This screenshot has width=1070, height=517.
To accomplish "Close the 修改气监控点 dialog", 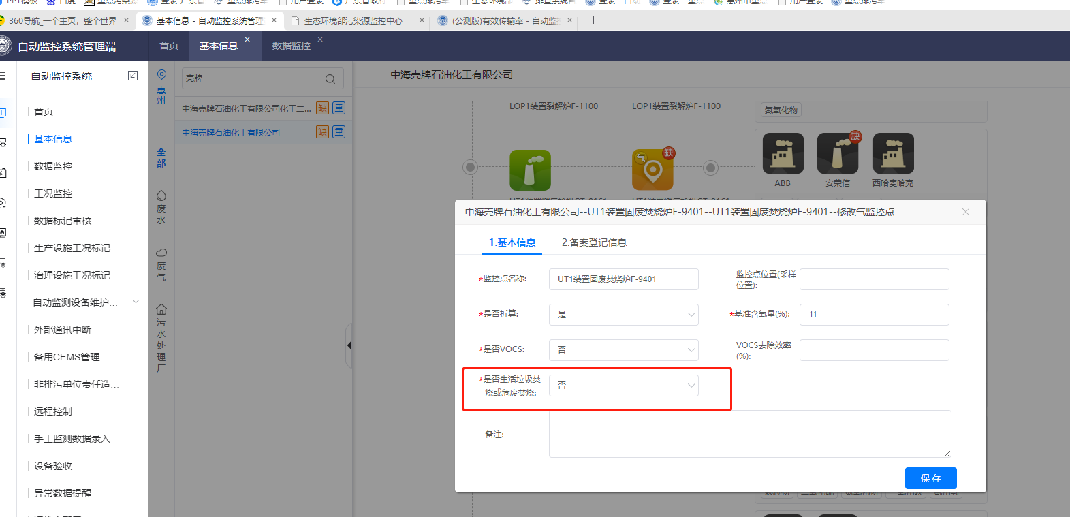I will (965, 212).
